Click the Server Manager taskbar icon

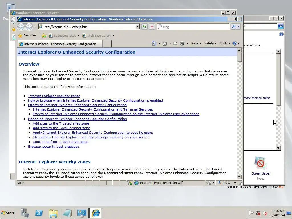tap(25, 213)
